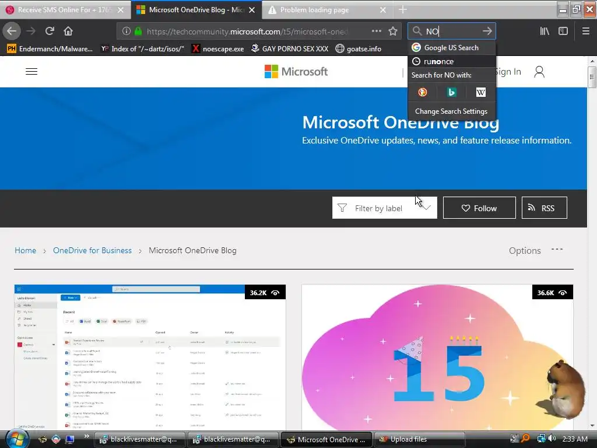Open a new browser tab
This screenshot has height=448, width=597.
click(402, 9)
